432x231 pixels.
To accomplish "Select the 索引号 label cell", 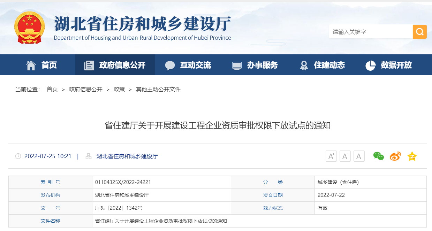I will click(x=50, y=182).
